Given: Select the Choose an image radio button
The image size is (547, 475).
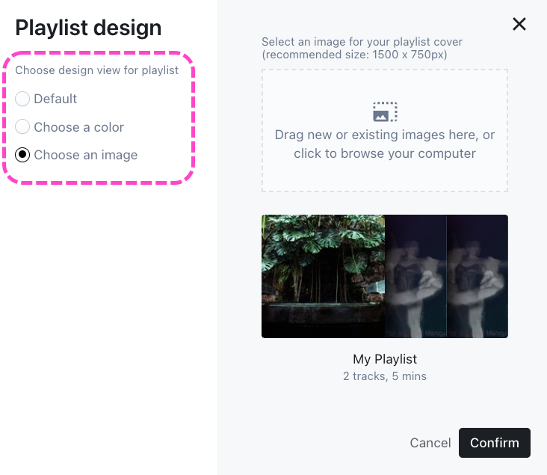Looking at the screenshot, I should (22, 155).
